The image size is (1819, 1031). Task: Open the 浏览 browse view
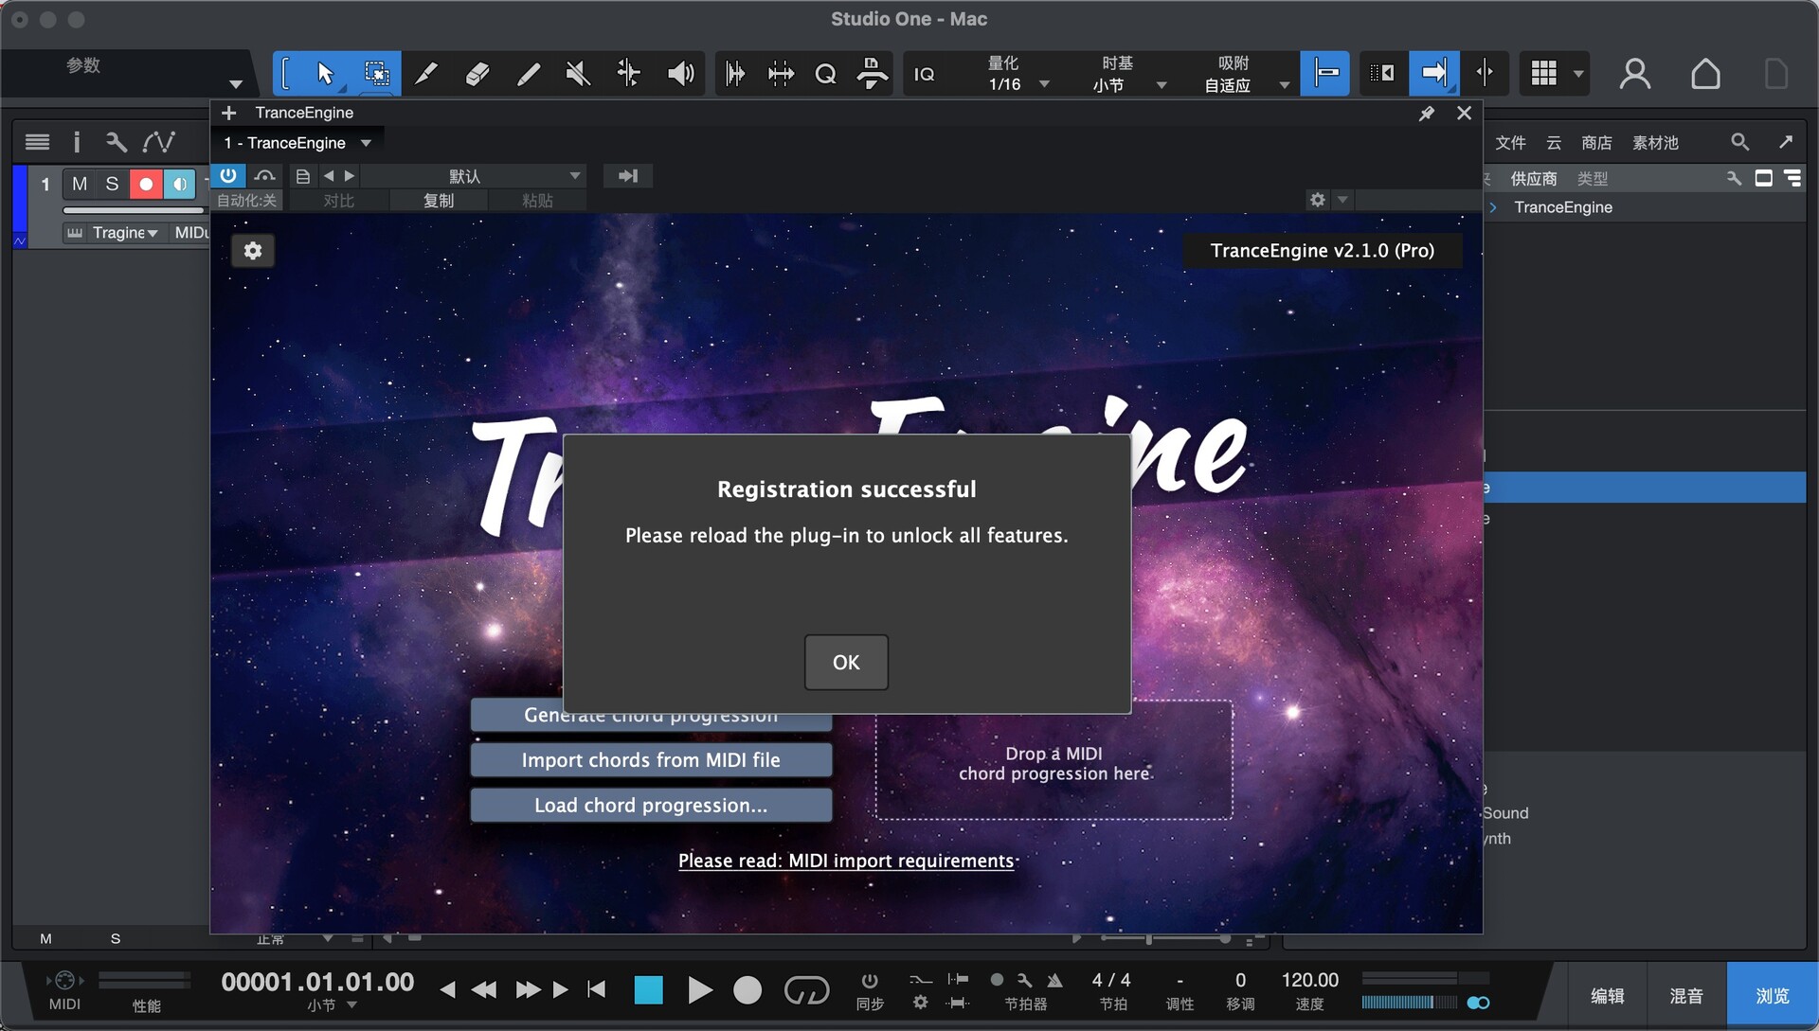click(1772, 996)
